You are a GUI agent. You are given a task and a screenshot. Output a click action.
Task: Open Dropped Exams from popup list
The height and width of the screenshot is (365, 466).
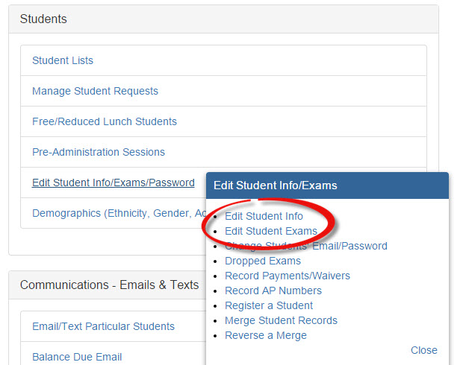pyautogui.click(x=263, y=261)
